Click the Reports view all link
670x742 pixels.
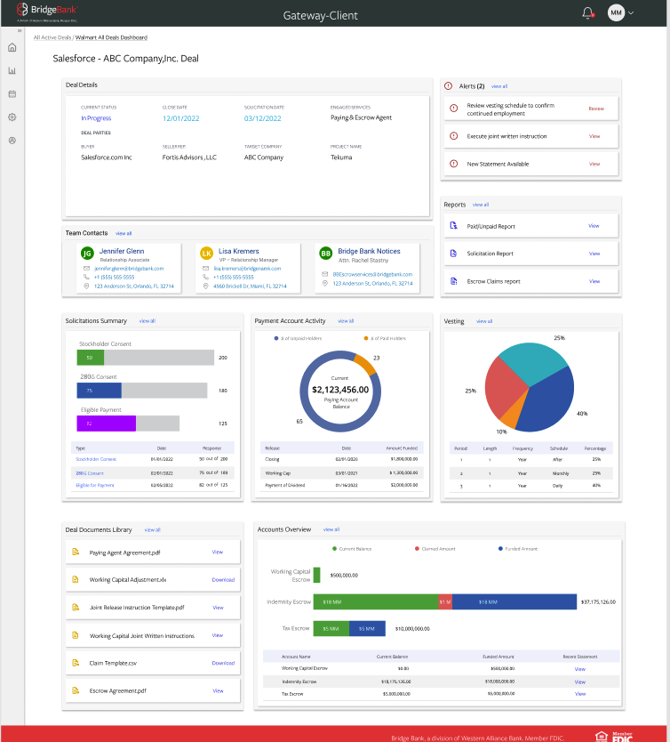[481, 205]
